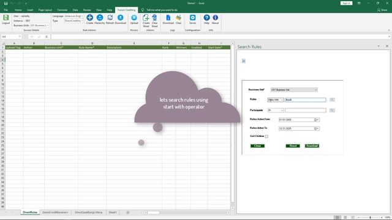Open the DirectQualifyingCriteria sheet tab
The height and width of the screenshot is (220, 392).
pos(88,213)
